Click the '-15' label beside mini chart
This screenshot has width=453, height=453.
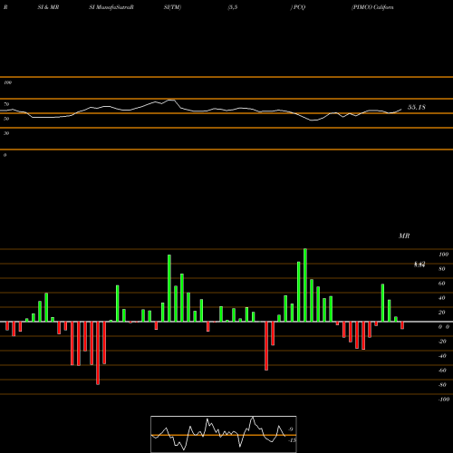pyautogui.click(x=292, y=440)
